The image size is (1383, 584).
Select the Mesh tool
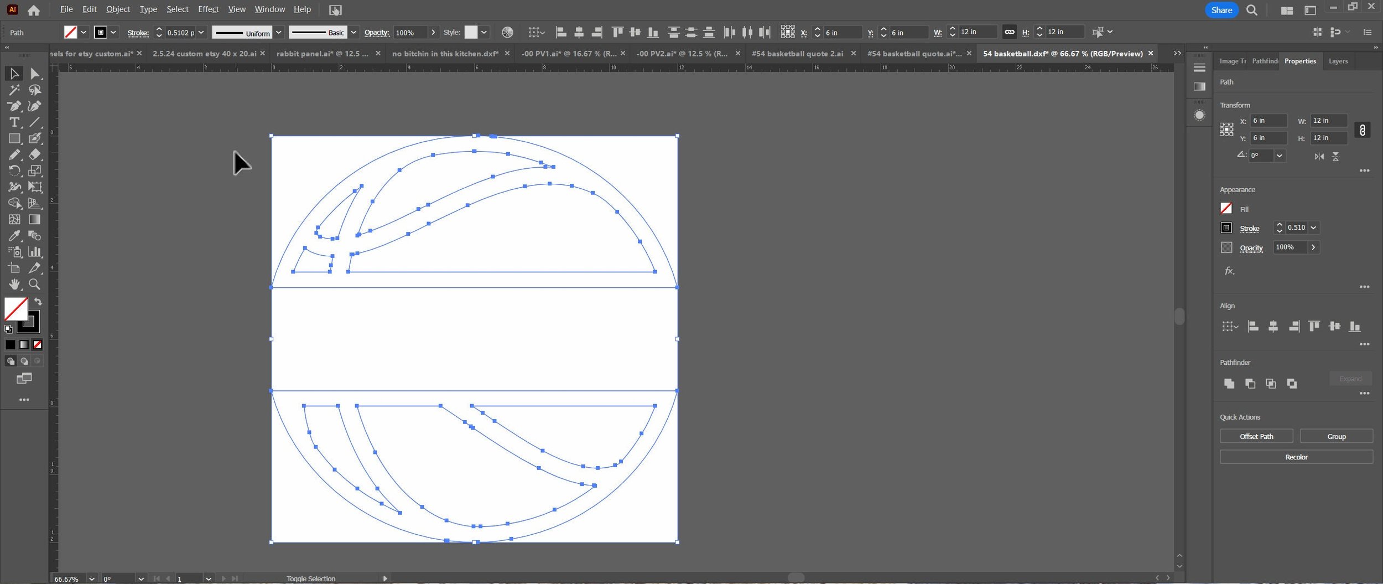tap(14, 220)
